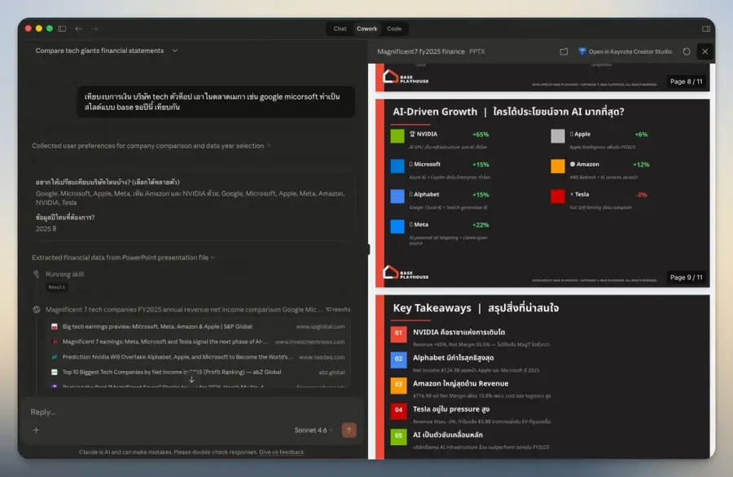Add attachment with plus icon
The height and width of the screenshot is (477, 733).
36,431
